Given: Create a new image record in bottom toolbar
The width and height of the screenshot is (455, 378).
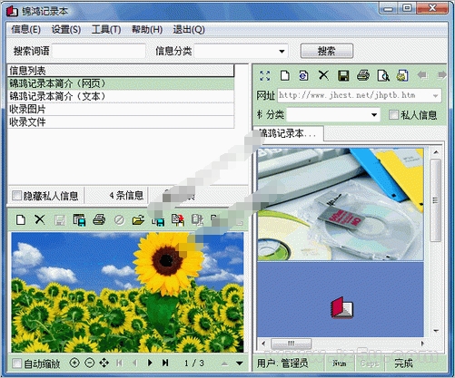Looking at the screenshot, I should click(x=21, y=219).
